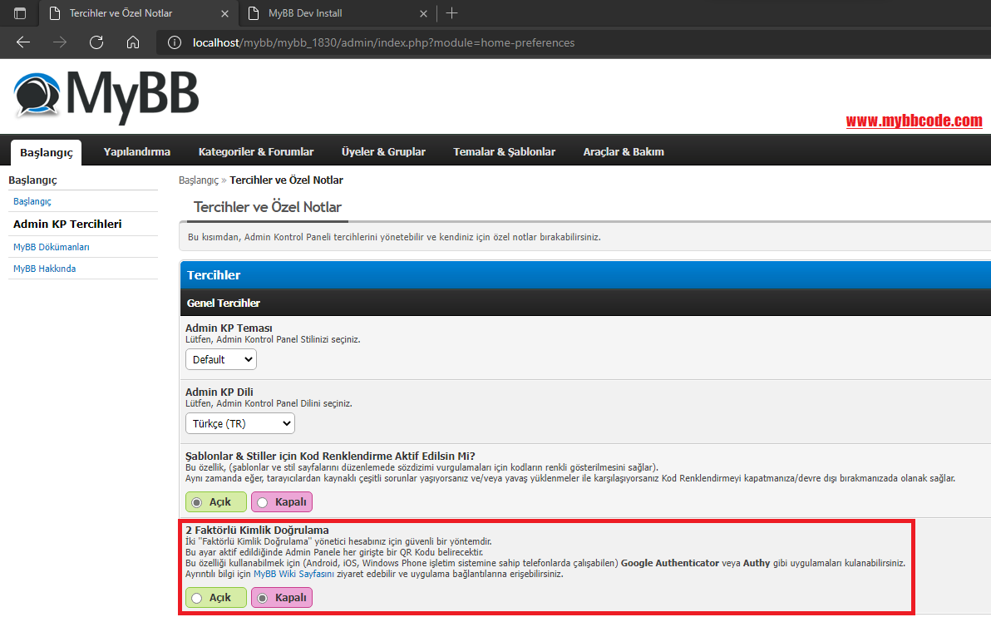Click the MyBB logo
Screen dimensions: 991x622
pyautogui.click(x=106, y=96)
